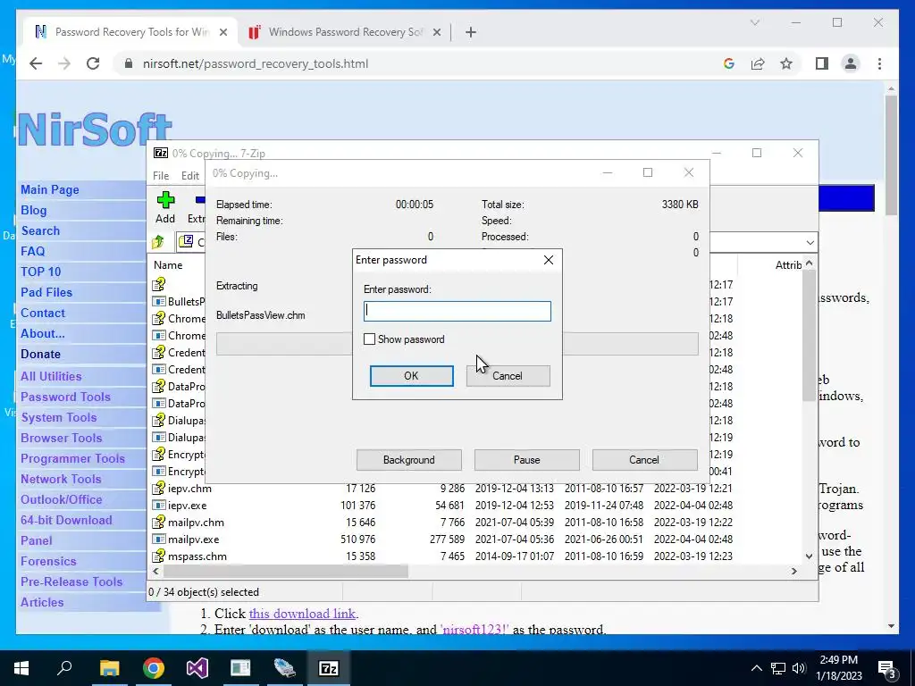The image size is (915, 686).
Task: Click the 7-Zip up-folder arrow icon
Action: (x=158, y=241)
